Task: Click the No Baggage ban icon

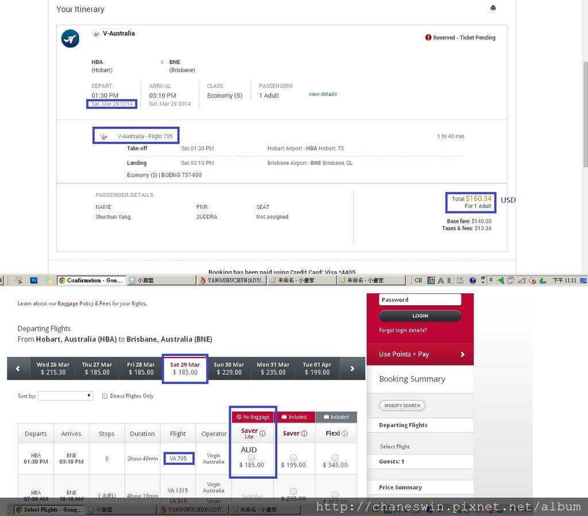Action: tap(239, 417)
